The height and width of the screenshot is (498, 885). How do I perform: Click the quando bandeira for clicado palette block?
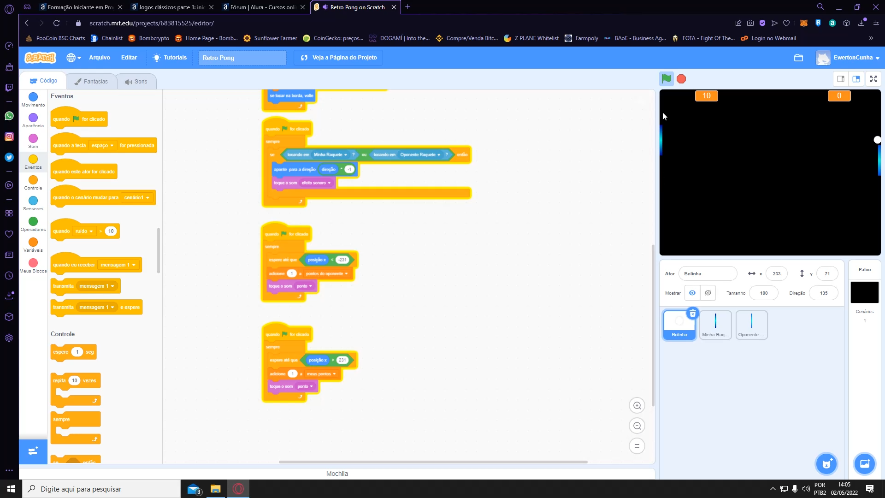(x=79, y=119)
